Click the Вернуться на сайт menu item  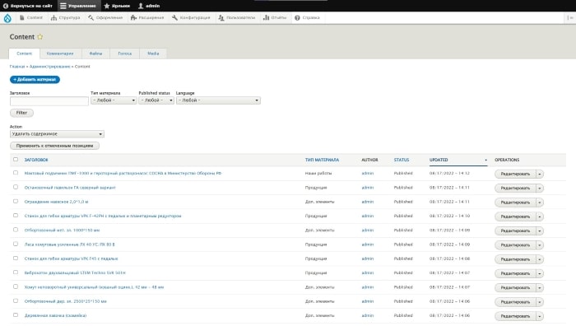click(x=28, y=6)
